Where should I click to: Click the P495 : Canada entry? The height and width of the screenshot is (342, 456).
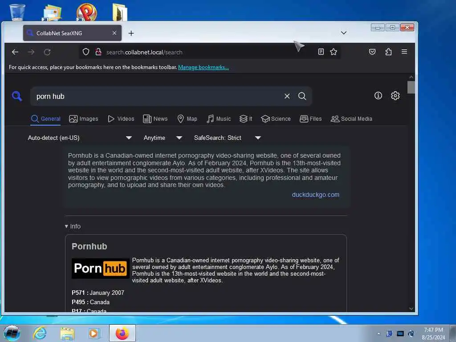(x=90, y=302)
